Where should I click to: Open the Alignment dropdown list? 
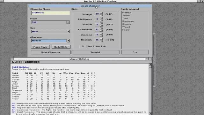click(x=68, y=41)
